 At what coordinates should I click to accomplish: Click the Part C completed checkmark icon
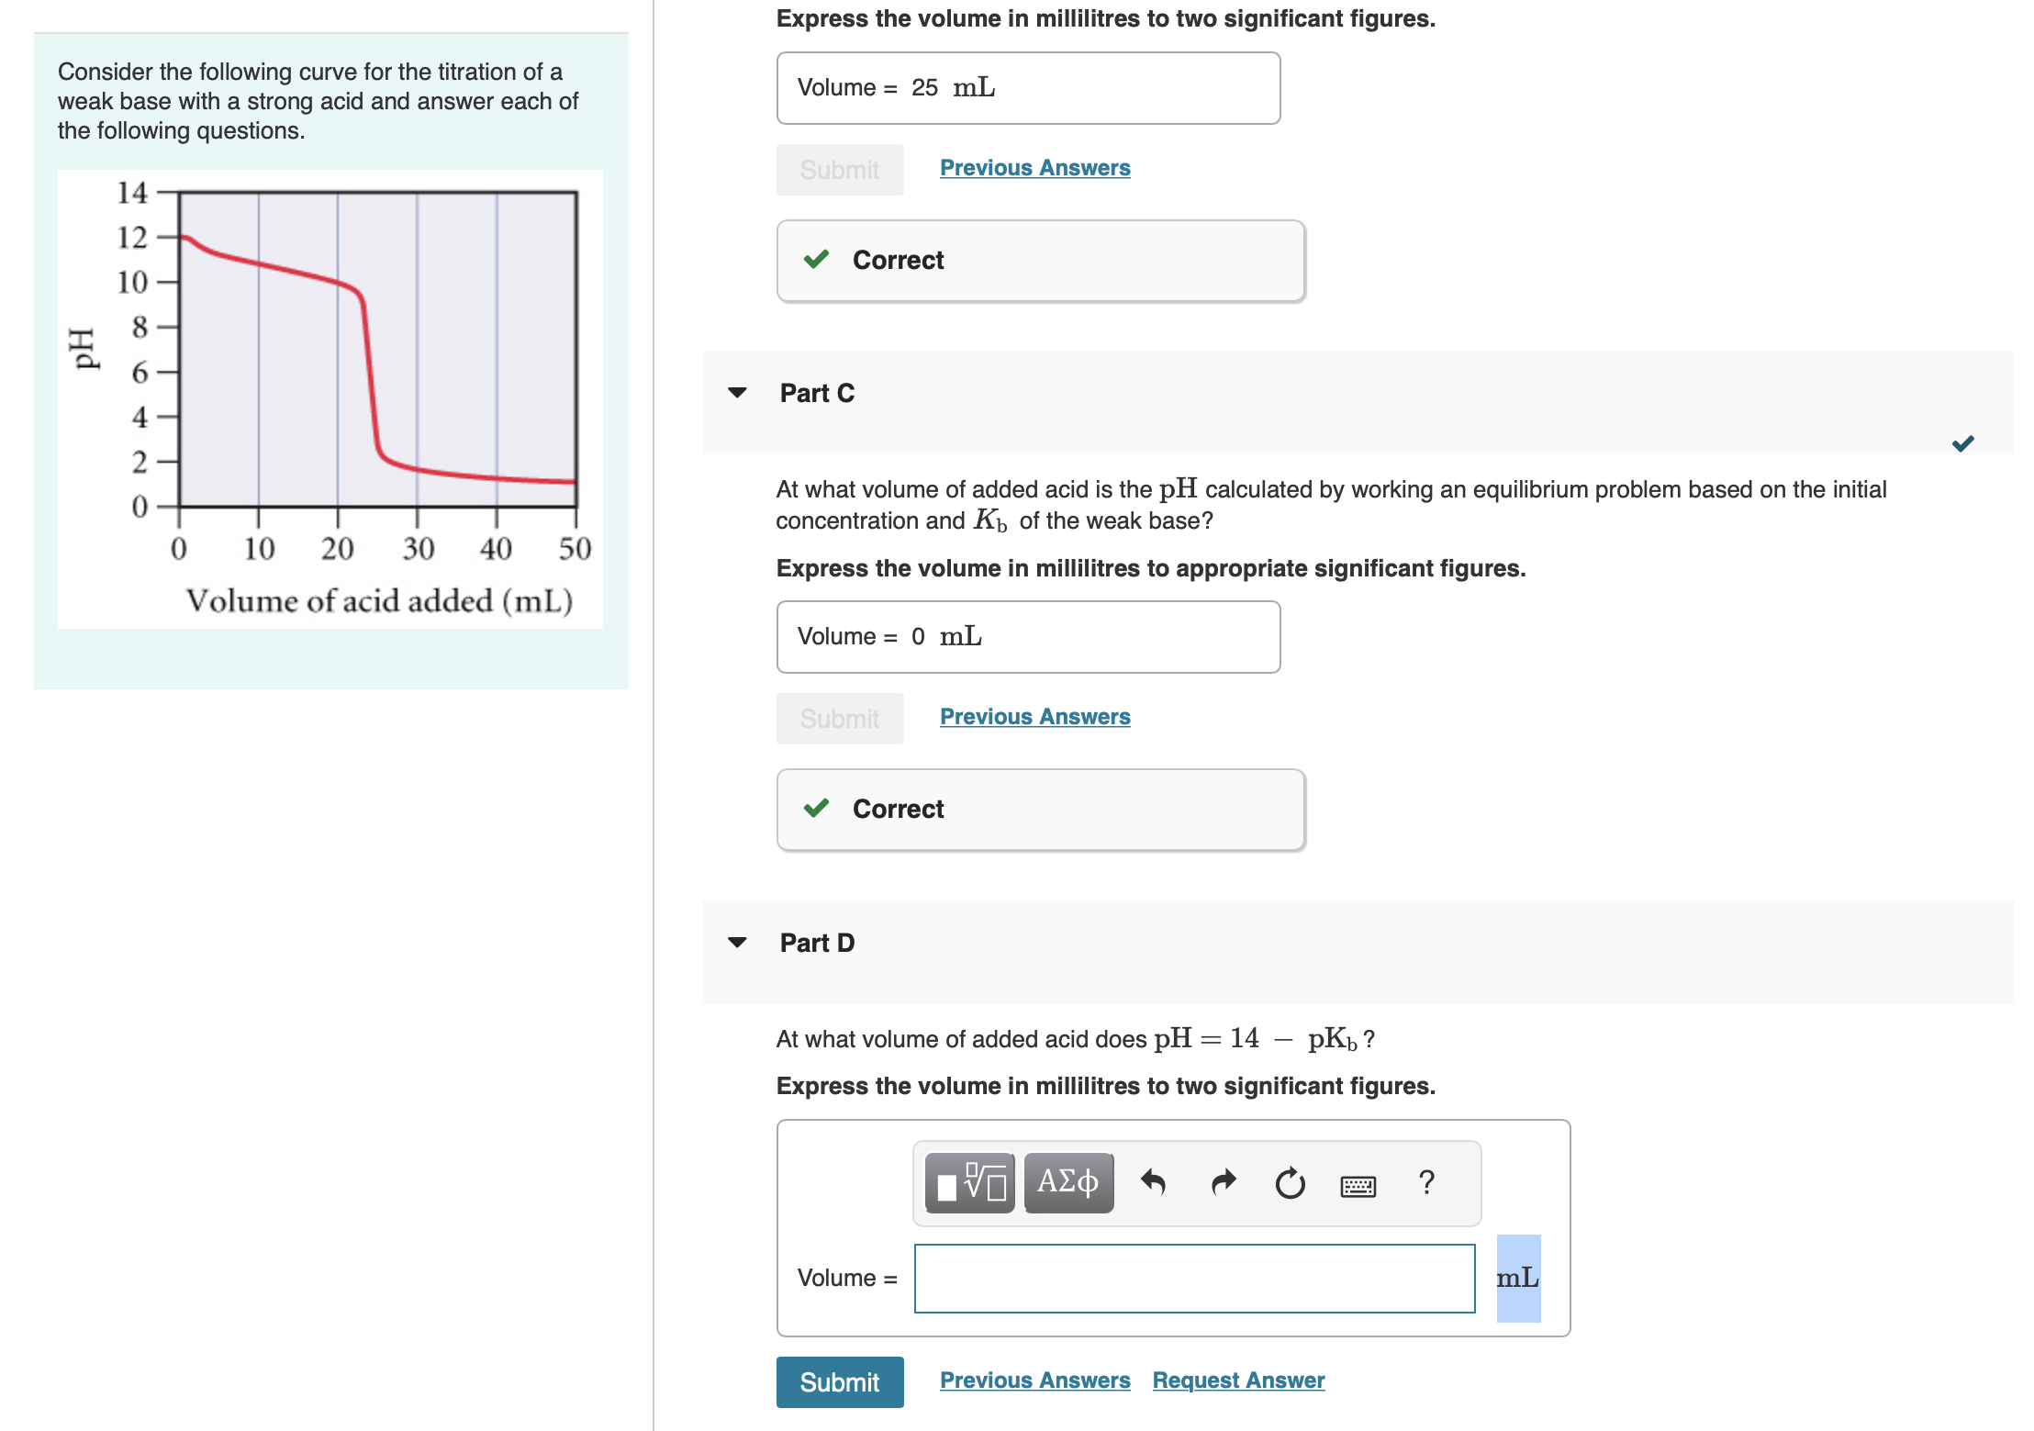tap(1962, 444)
